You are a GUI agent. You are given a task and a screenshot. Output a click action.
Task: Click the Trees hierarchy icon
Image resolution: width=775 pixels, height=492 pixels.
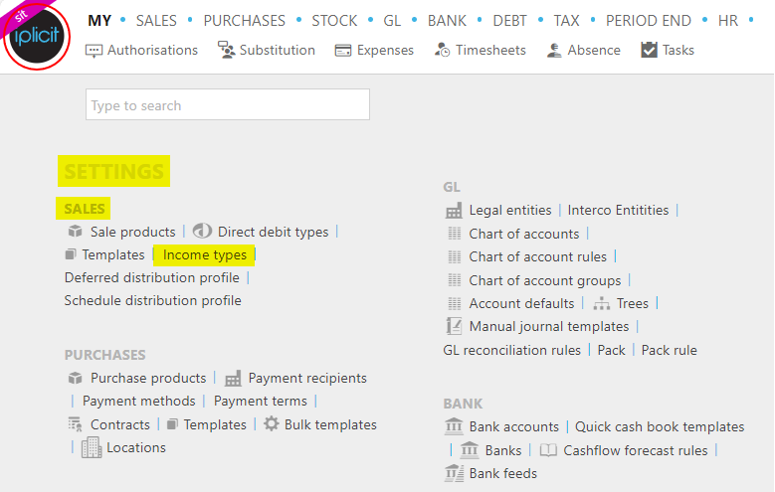click(x=602, y=303)
